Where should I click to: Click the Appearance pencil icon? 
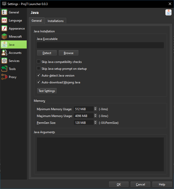click(x=4, y=29)
